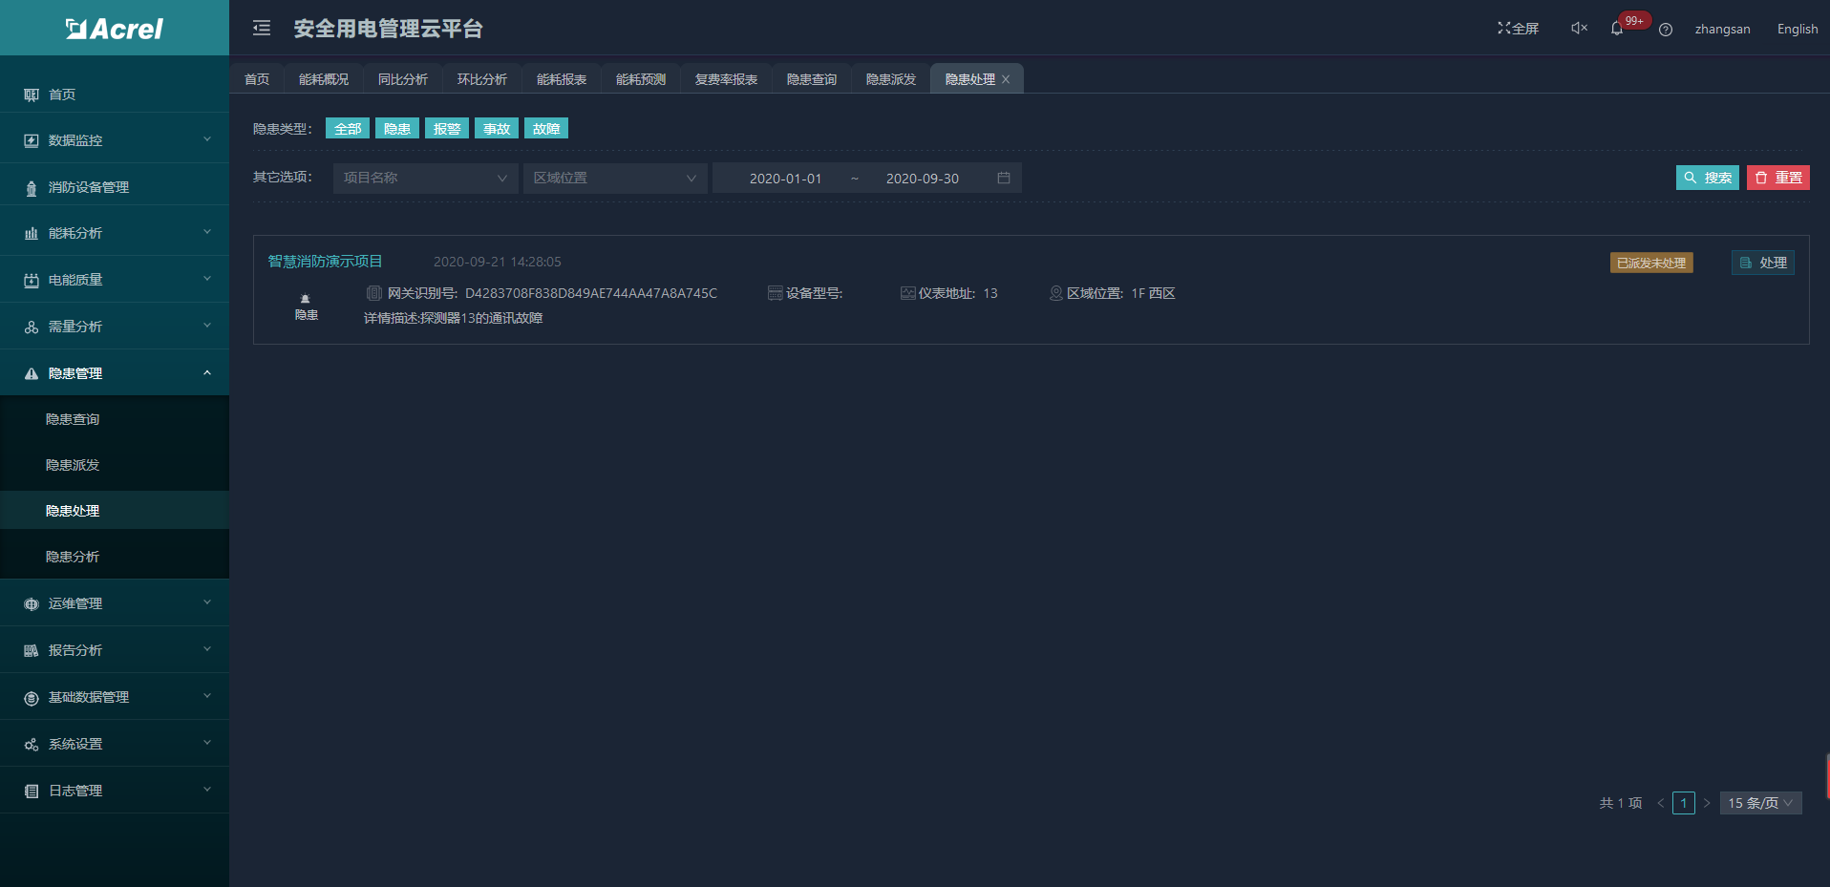
Task: Open the 项目名称 dropdown
Action: [x=425, y=178]
